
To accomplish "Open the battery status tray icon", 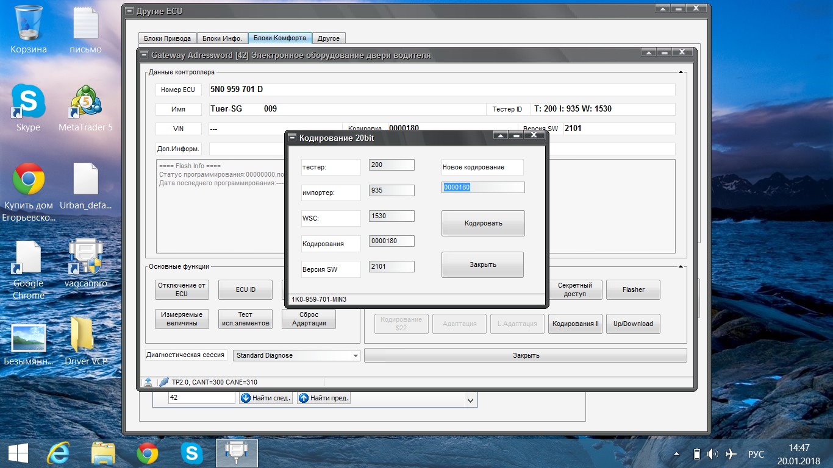I will pos(697,454).
